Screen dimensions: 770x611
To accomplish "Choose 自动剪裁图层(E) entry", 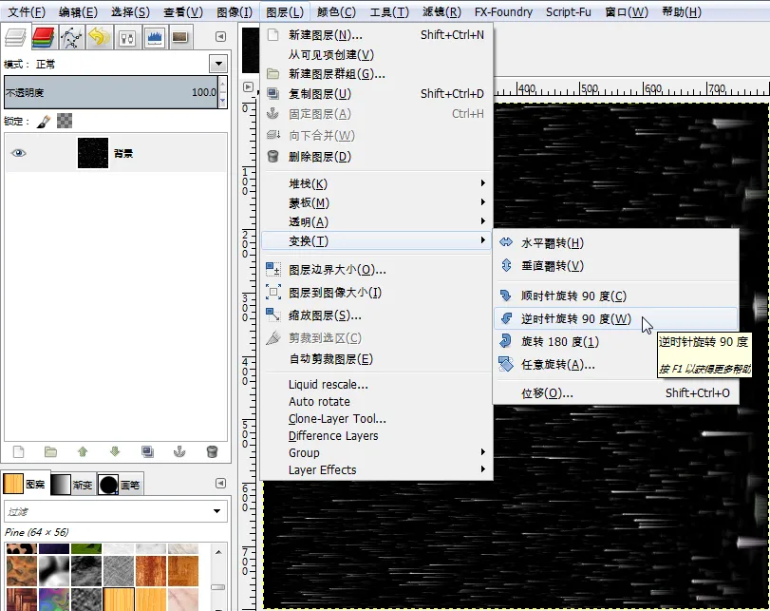I will pyautogui.click(x=376, y=359).
